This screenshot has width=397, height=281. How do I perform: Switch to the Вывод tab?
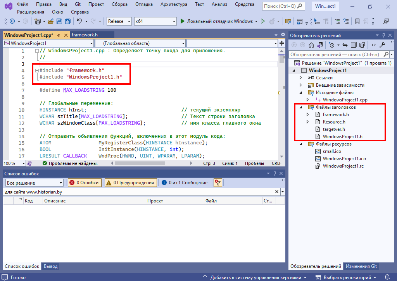click(x=50, y=266)
